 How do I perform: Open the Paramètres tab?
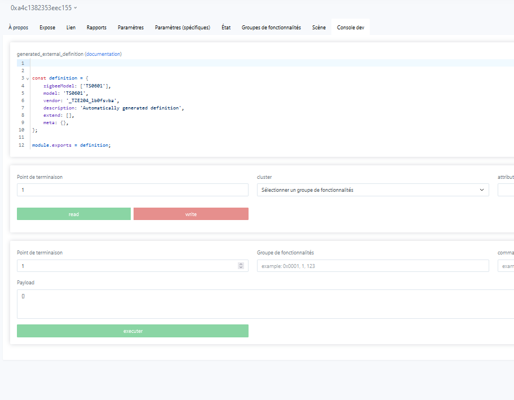(130, 28)
